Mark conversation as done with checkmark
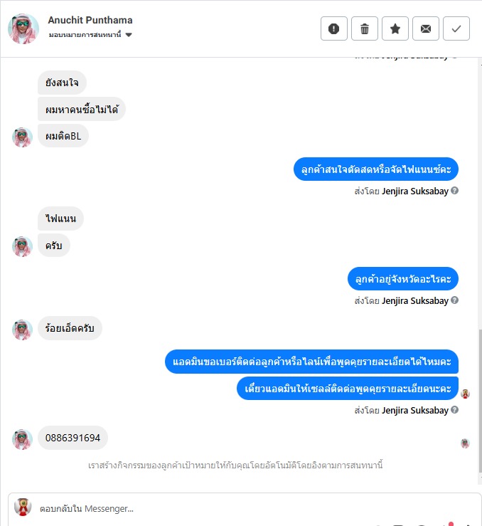 pyautogui.click(x=456, y=28)
